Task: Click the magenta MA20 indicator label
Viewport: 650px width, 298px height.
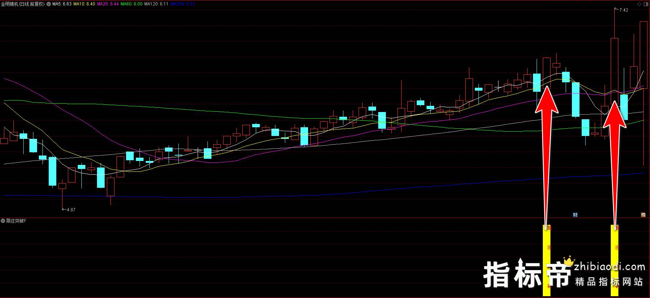Action: pos(108,4)
